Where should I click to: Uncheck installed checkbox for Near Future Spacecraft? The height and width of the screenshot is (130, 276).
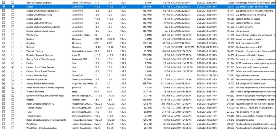[x=4, y=79]
